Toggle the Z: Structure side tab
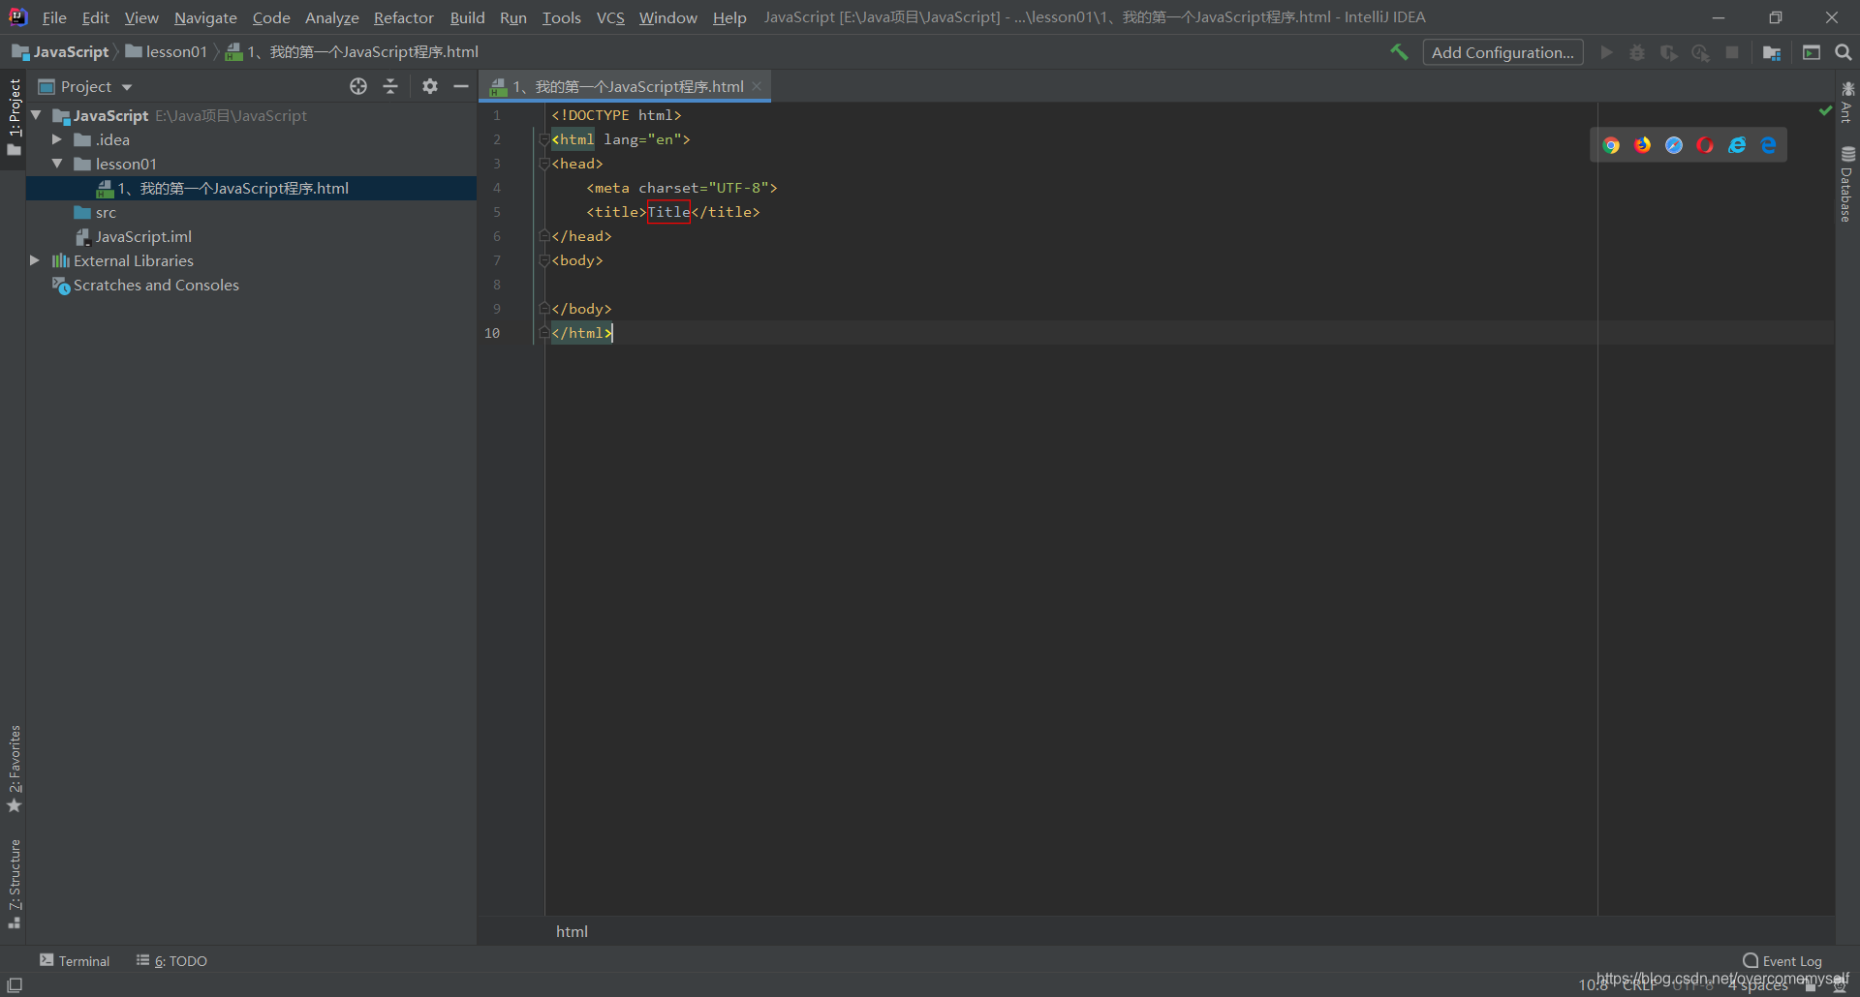1860x997 pixels. 14,884
